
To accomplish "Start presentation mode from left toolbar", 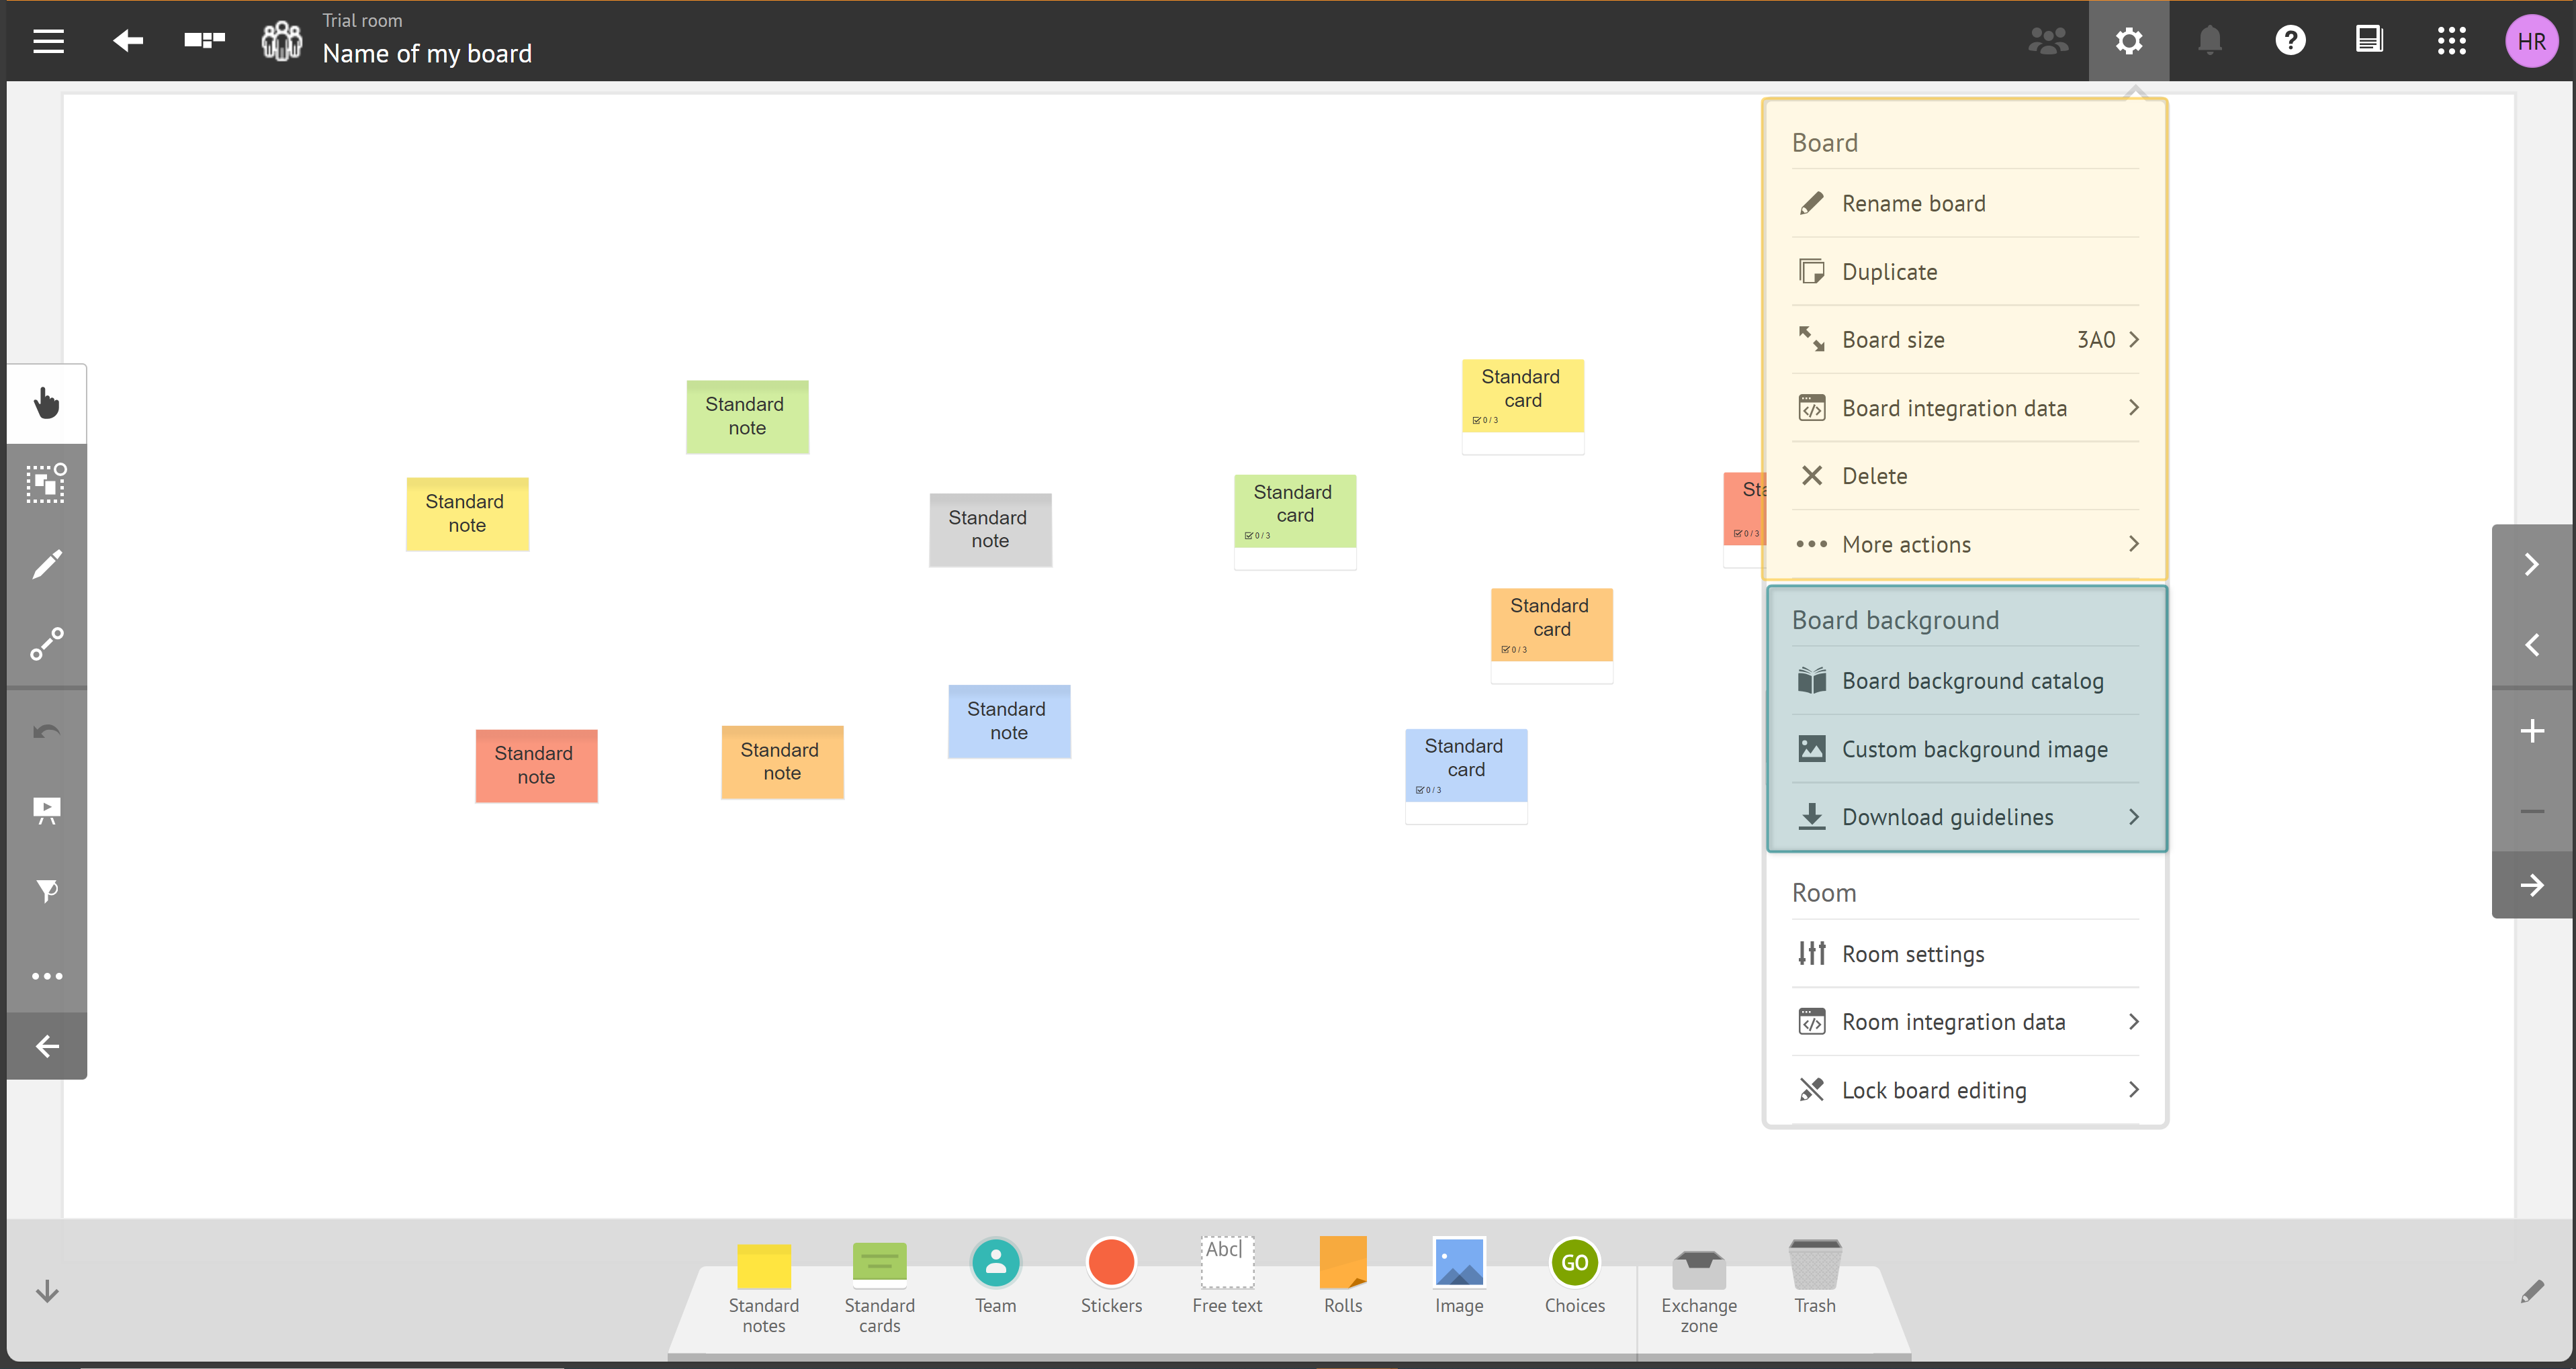I will [x=47, y=810].
